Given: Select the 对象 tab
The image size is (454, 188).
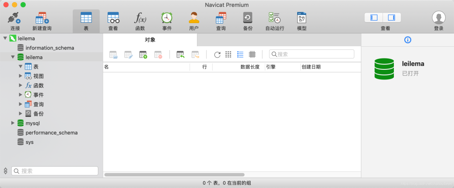Looking at the screenshot, I should click(150, 40).
